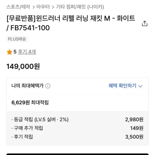155x155 pixels.
Task: Open 혜택 확인하기 benefits dropdown
Action: coord(125,86)
